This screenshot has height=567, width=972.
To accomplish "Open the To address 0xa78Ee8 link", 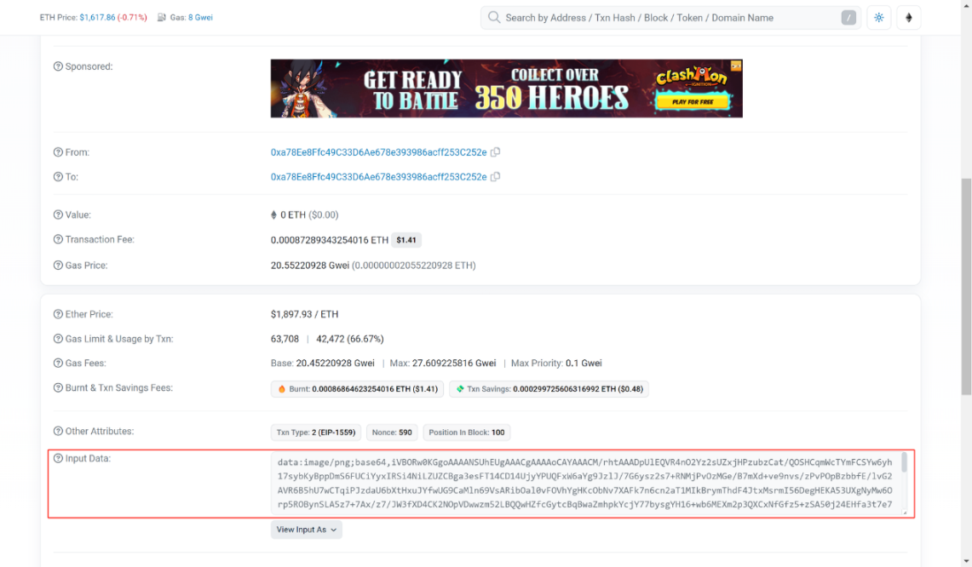I will click(x=378, y=177).
